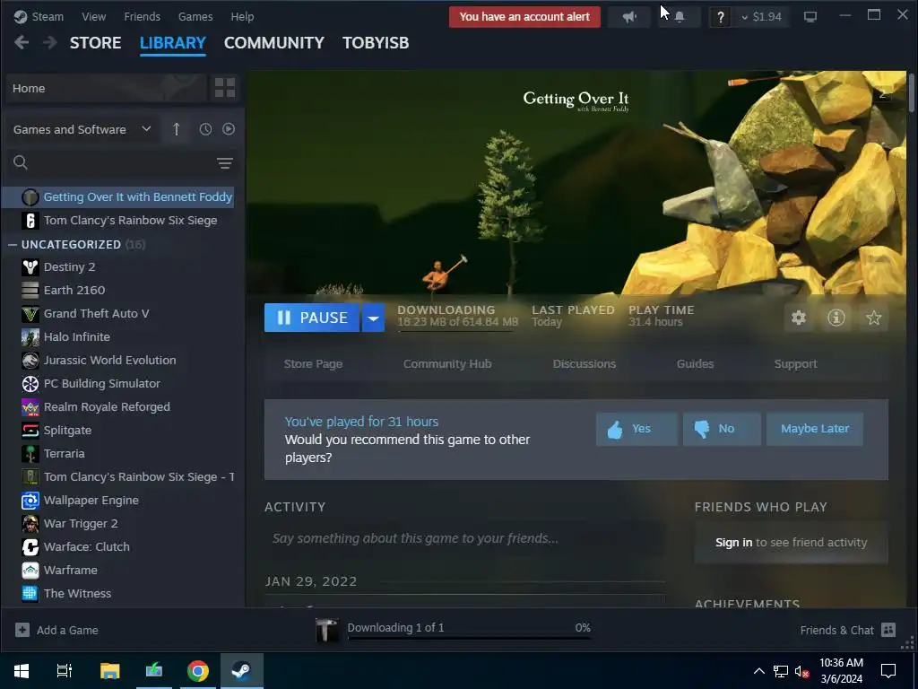Image resolution: width=918 pixels, height=689 pixels.
Task: Click the library search magnifier icon
Action: click(21, 162)
